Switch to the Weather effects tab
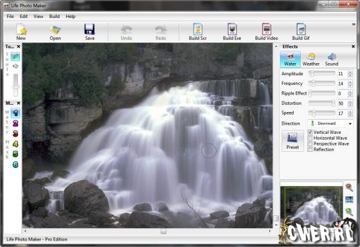This screenshot has width=360, height=247. tap(311, 60)
